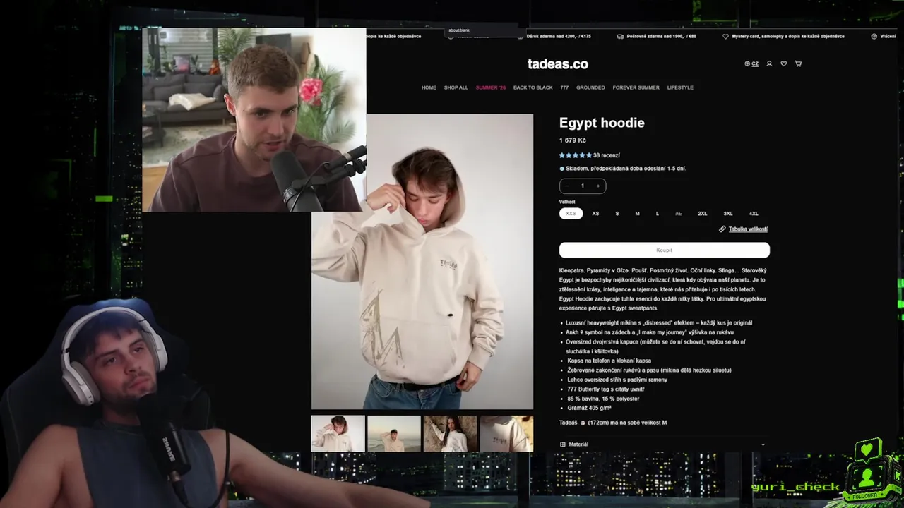Open FOREVER SUMMER collection

pos(636,87)
